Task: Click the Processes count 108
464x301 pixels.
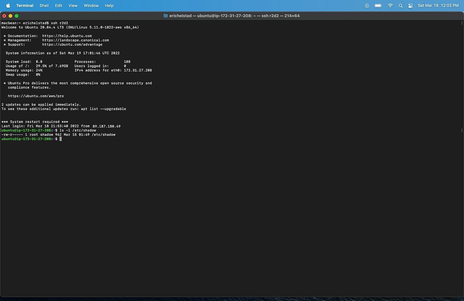Action: [127, 62]
